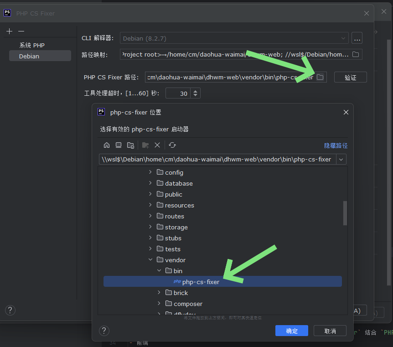Screen dimensions: 393x347
Task: Go to desktop directory icon
Action: pyautogui.click(x=119, y=145)
